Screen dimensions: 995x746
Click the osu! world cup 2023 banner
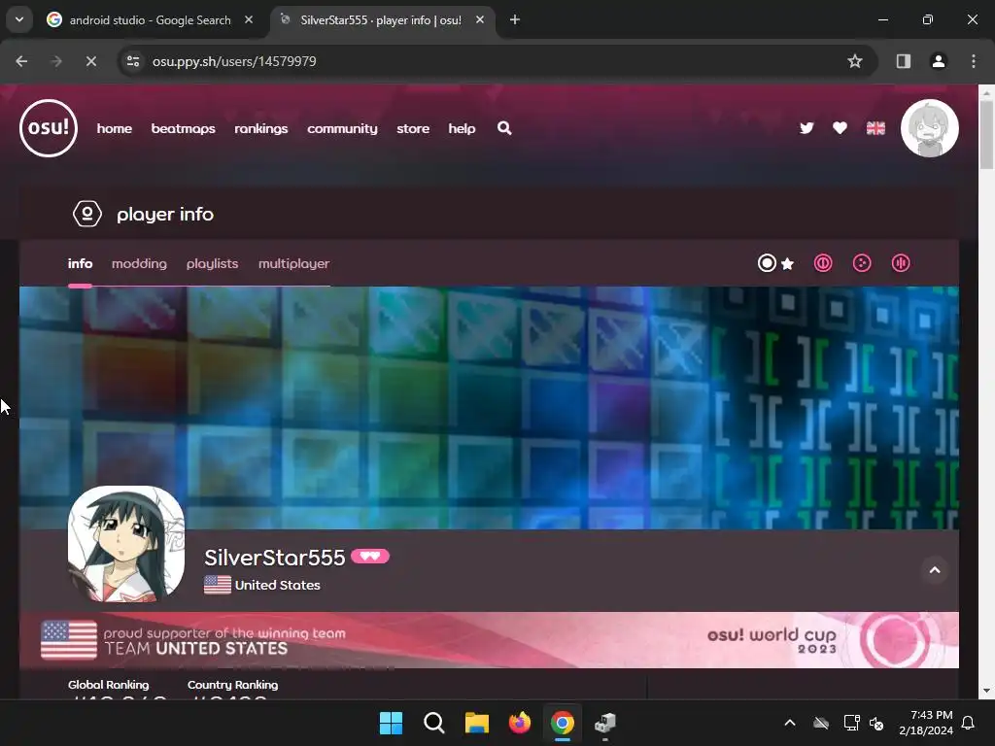coord(489,639)
